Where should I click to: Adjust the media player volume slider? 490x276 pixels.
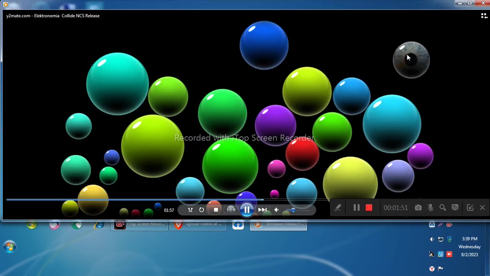click(297, 210)
